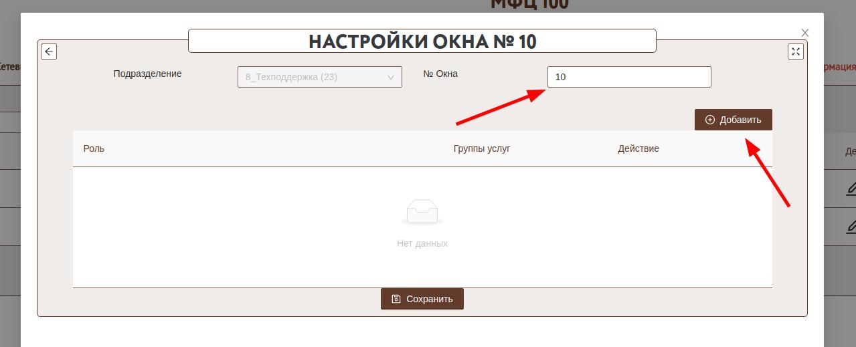Click the fullscreen expand icon
This screenshot has width=856, height=347.
tap(795, 51)
